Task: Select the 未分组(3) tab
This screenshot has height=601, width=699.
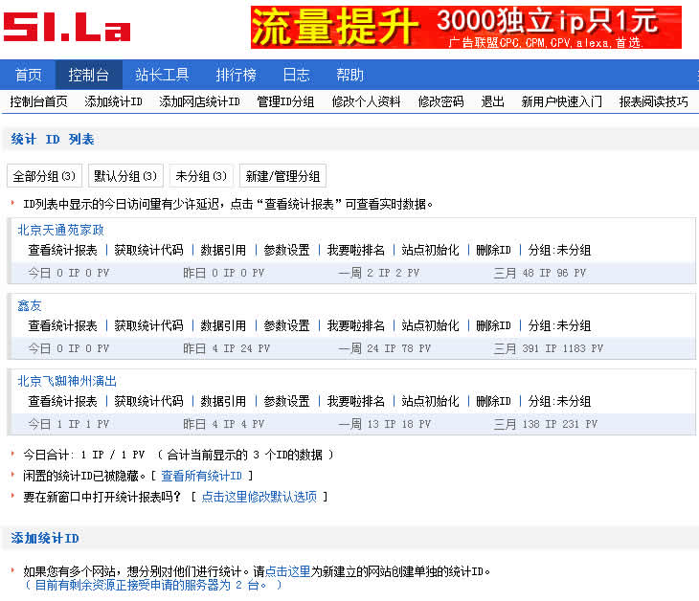Action: (x=201, y=176)
